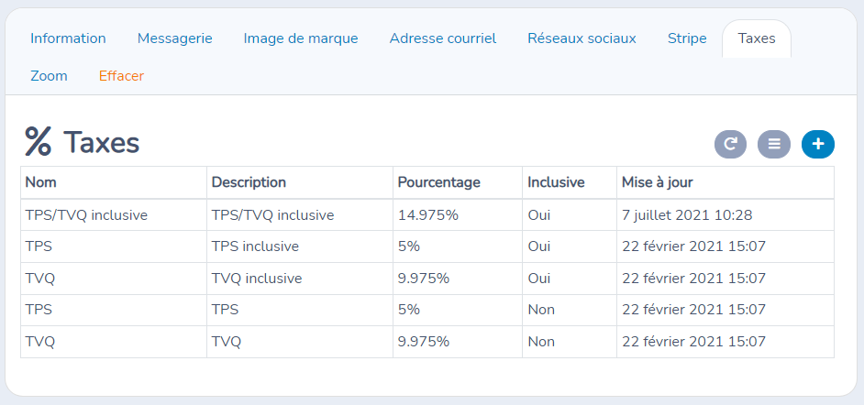Open the Réseaux sociaux tab
Viewport: 864px width, 405px height.
pyautogui.click(x=582, y=38)
